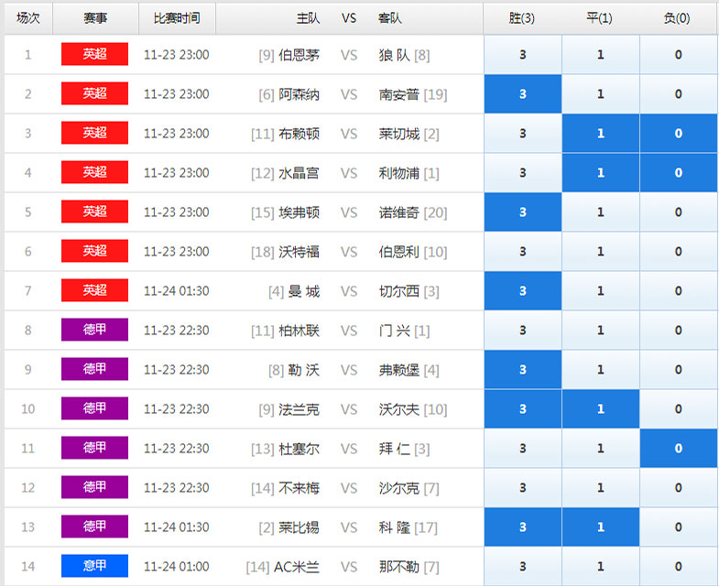Deselect win (3) for 阿森纳 vs 南安普

[x=523, y=94]
